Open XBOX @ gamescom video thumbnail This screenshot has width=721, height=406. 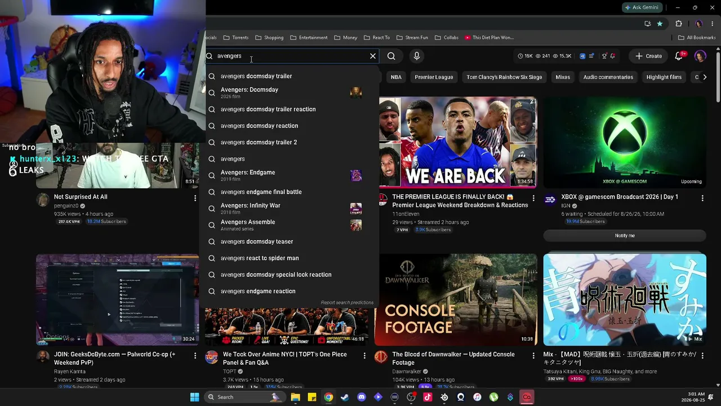[625, 142]
